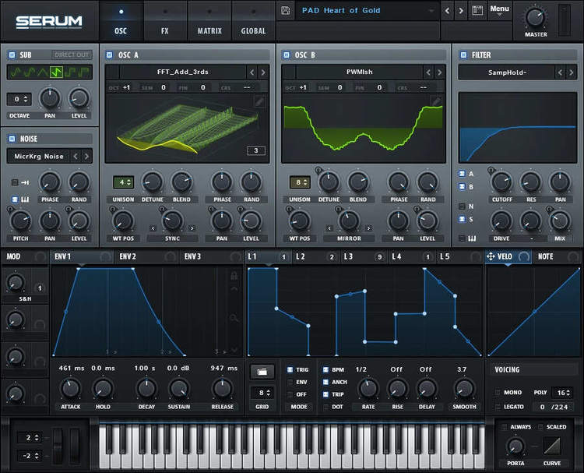Open the OSC A wavetable edit pencil

259,101
